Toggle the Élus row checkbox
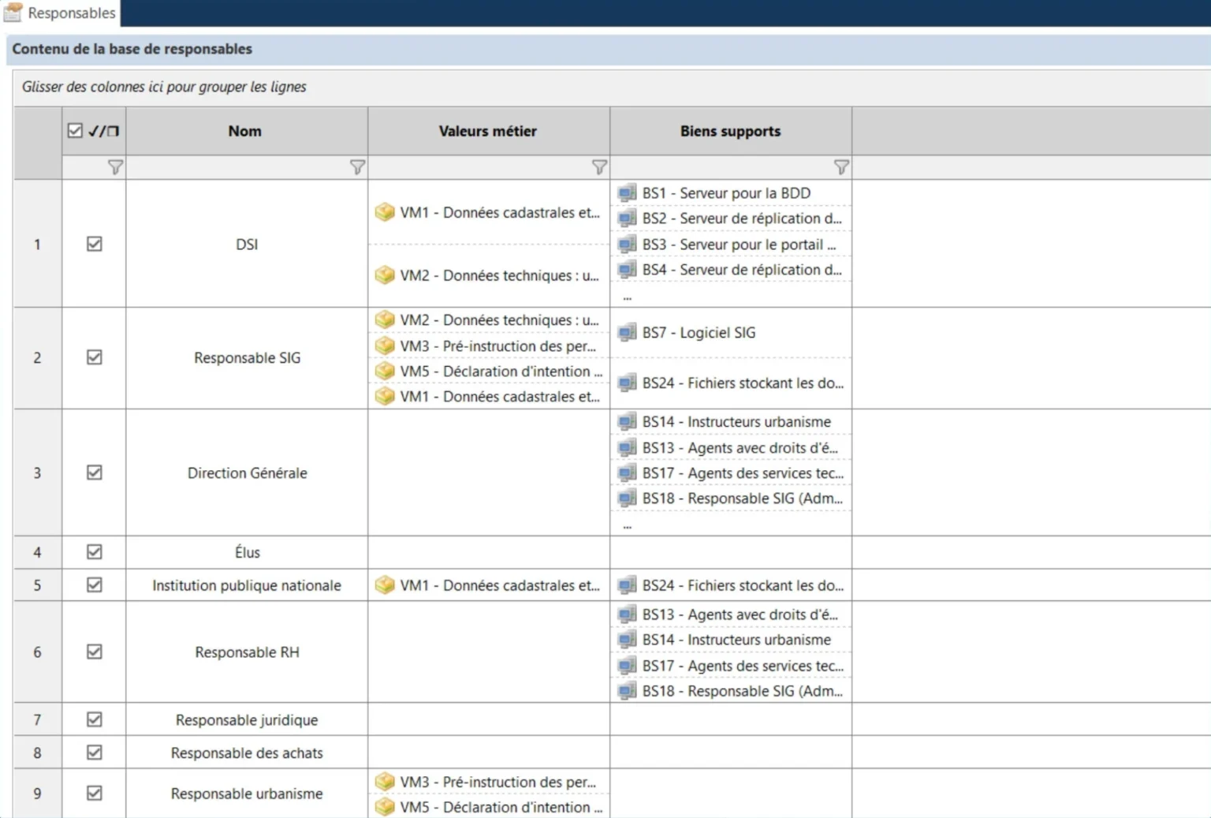Screen dimensions: 1211x818 (x=95, y=551)
